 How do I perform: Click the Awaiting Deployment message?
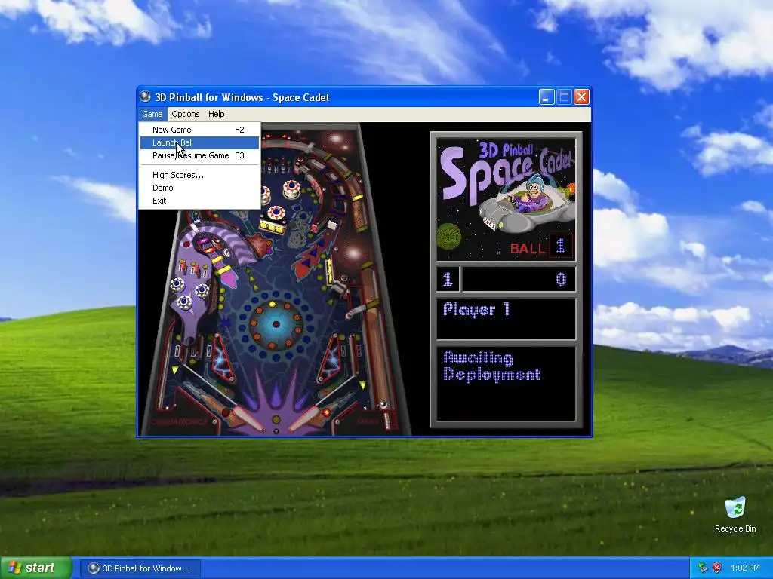[x=491, y=366]
